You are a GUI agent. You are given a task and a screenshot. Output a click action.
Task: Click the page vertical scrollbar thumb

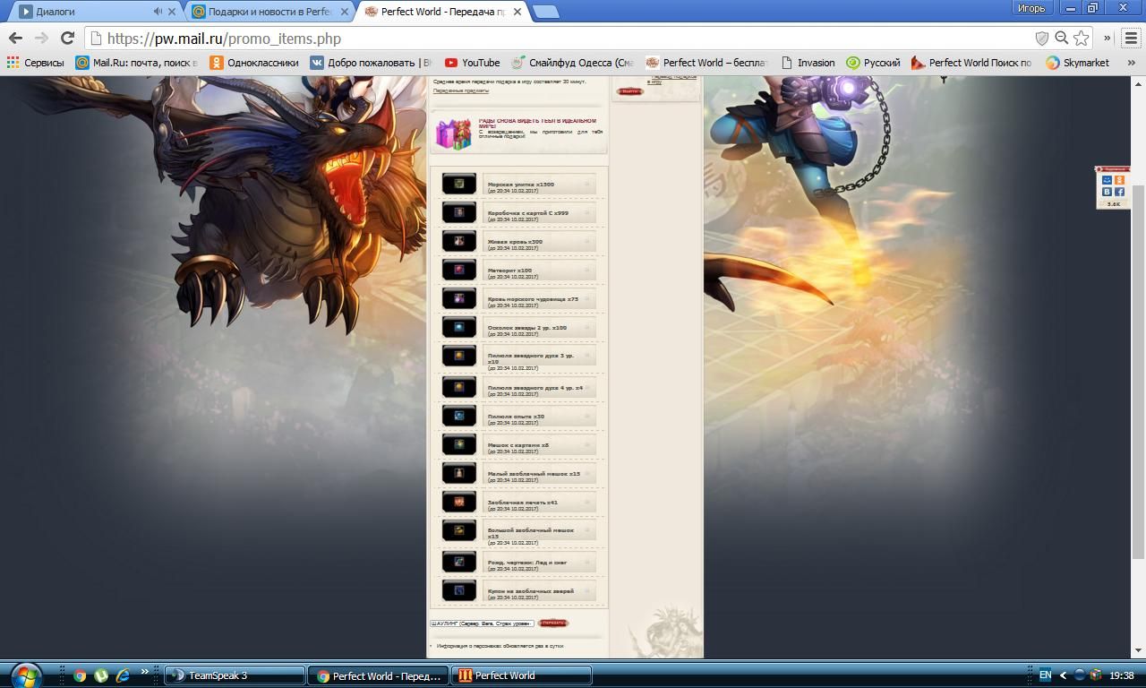coord(1139,373)
